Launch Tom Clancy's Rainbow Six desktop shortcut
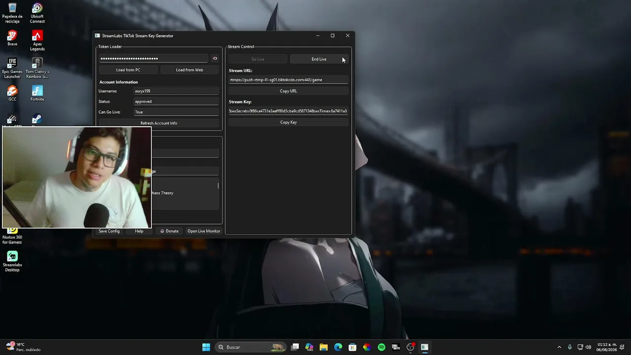The height and width of the screenshot is (355, 631). click(37, 69)
